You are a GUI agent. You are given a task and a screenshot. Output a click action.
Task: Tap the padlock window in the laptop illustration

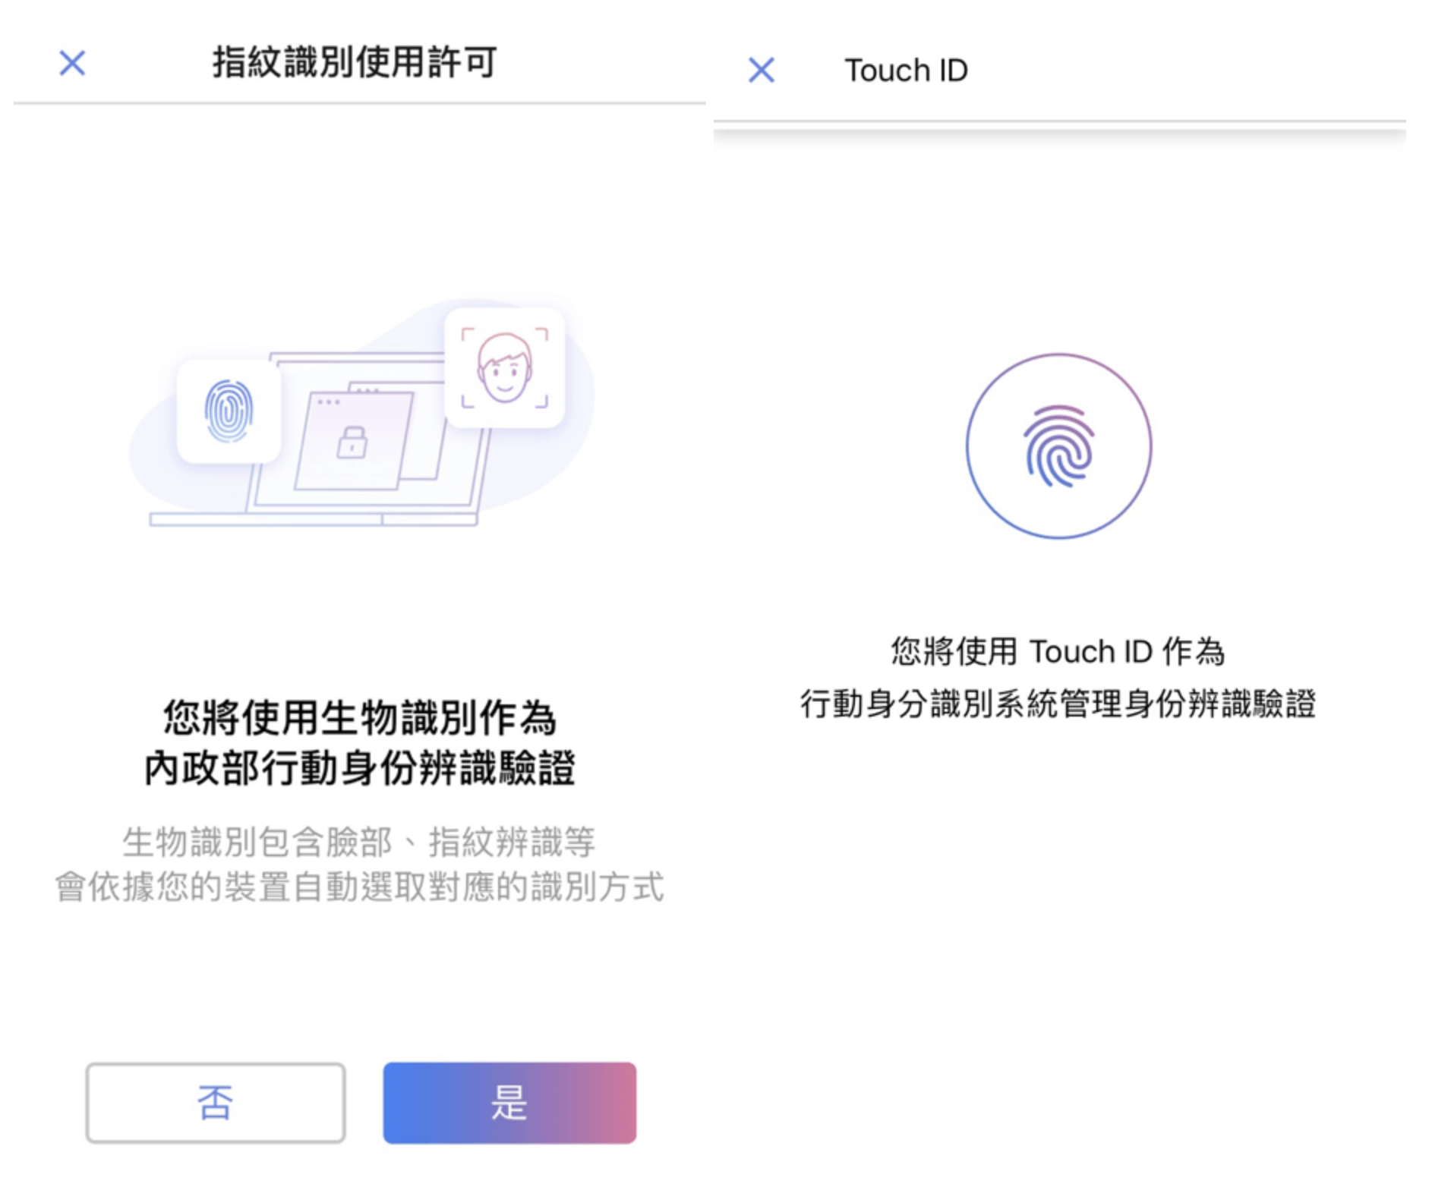(353, 442)
